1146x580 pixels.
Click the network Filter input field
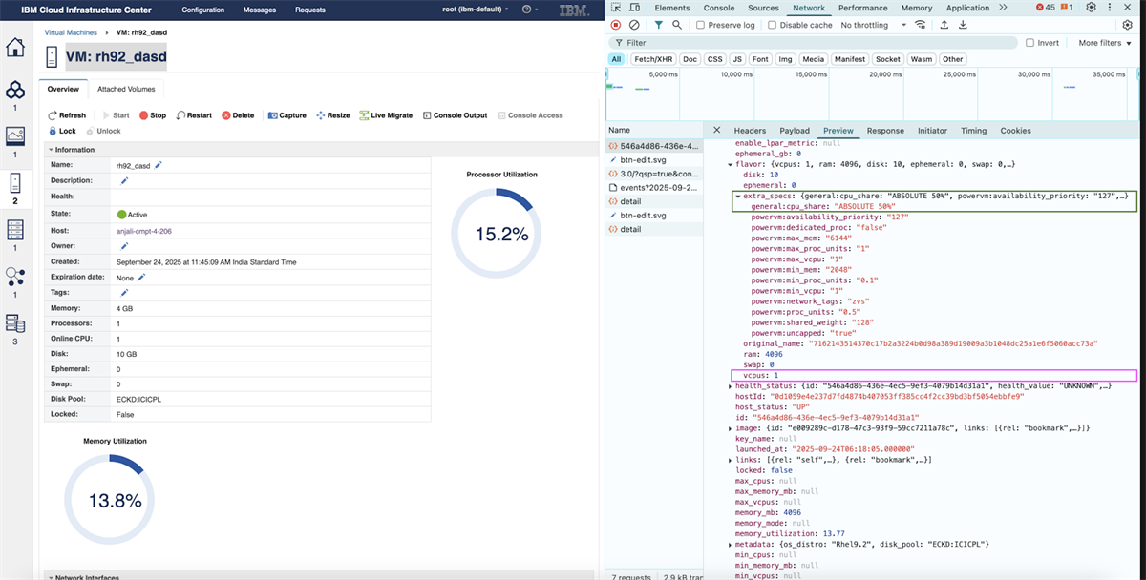(812, 43)
